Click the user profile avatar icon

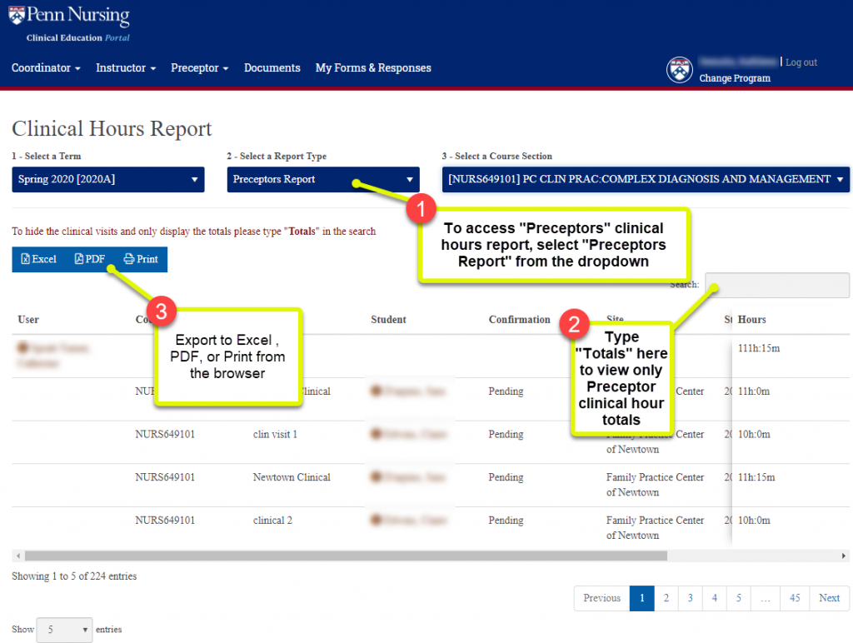(x=680, y=70)
